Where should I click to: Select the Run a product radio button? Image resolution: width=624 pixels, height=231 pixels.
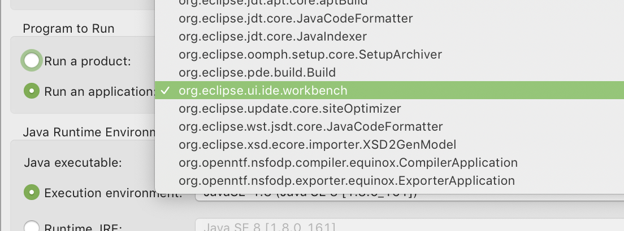[32, 61]
